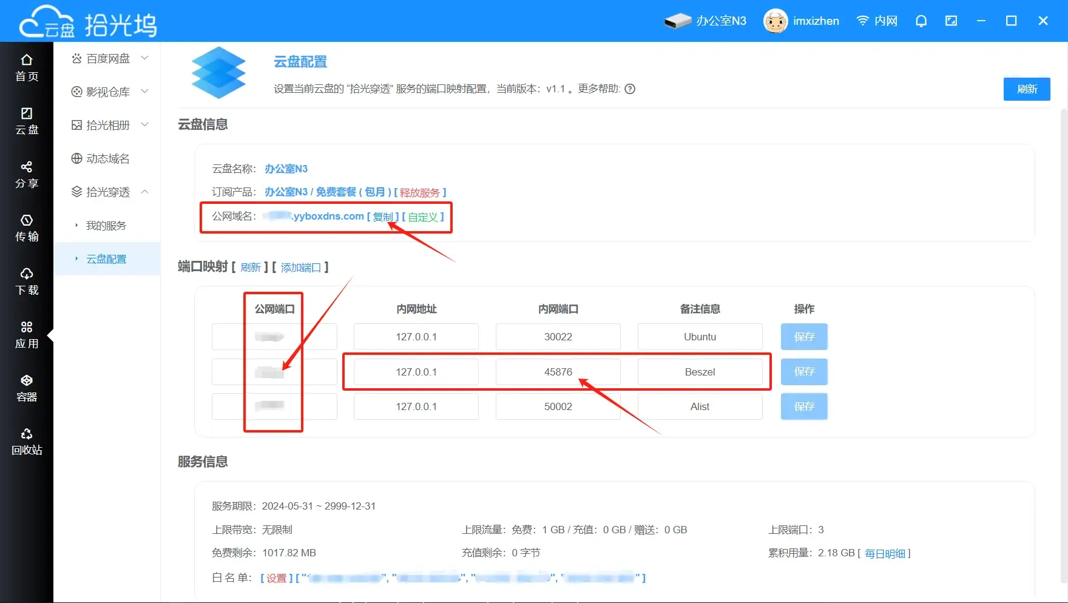Click the blue 刷新 button at top right
The width and height of the screenshot is (1068, 603).
1027,89
